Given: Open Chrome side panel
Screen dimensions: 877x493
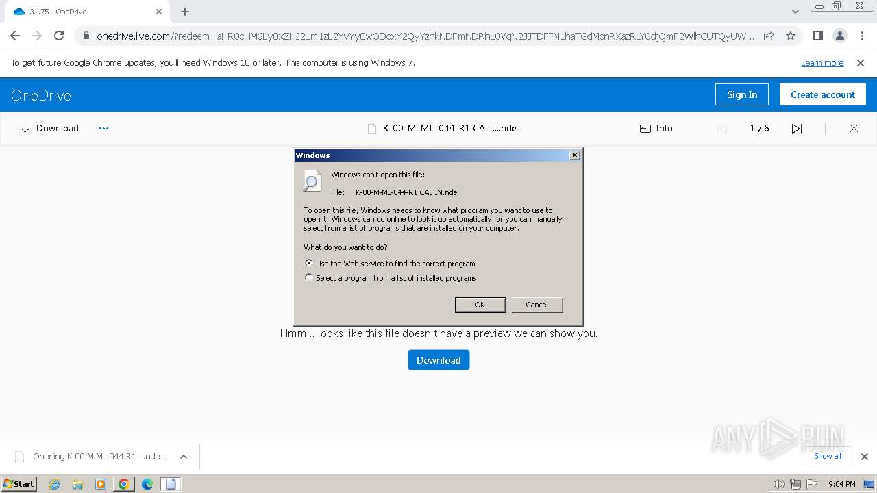Looking at the screenshot, I should [817, 36].
